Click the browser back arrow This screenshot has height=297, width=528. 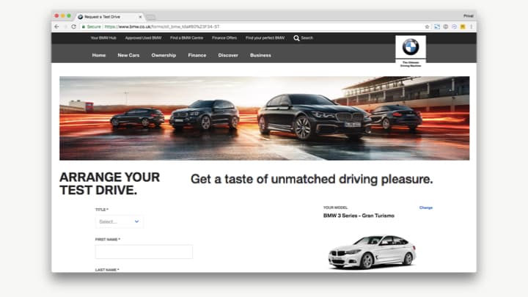(56, 26)
